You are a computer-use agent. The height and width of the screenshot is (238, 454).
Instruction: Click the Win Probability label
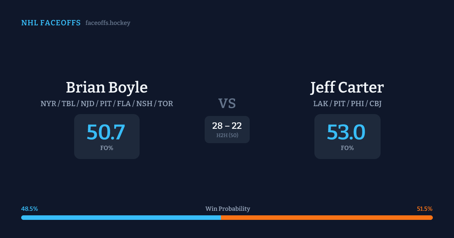coord(227,209)
